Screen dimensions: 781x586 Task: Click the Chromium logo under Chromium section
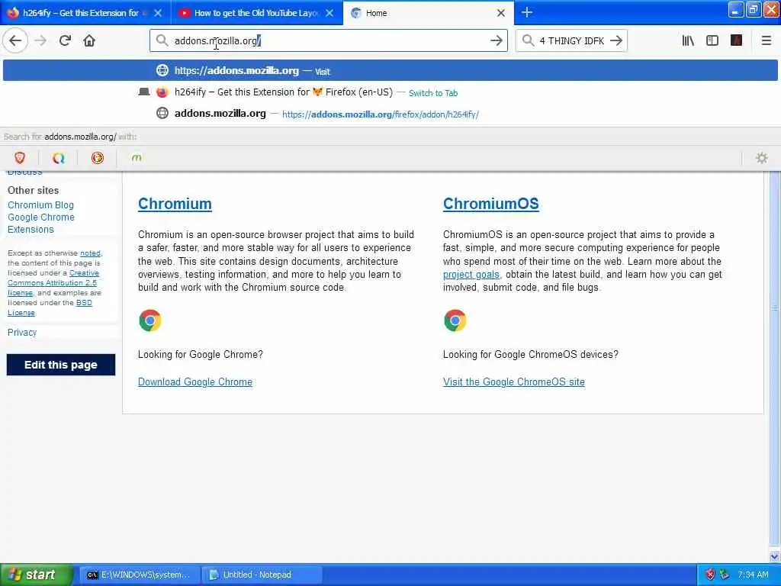pos(150,320)
